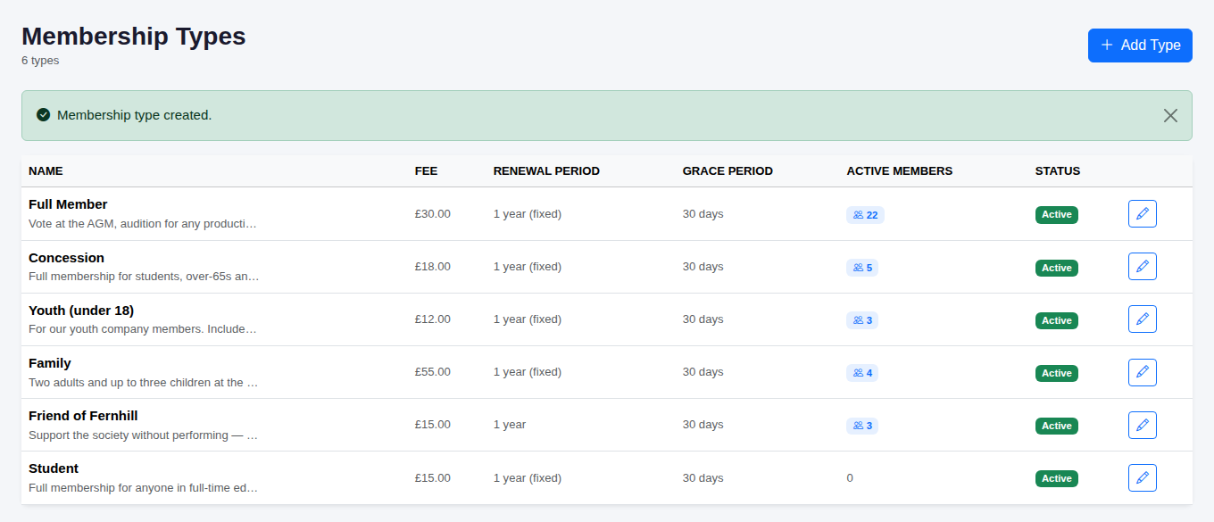Click the Full Member Active status badge
The height and width of the screenshot is (522, 1214).
1057,215
